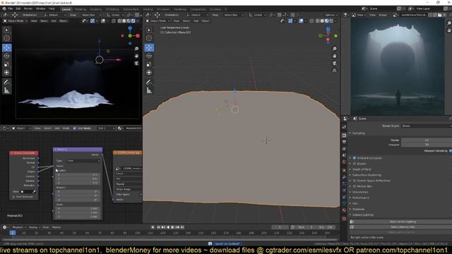Open the Edit menu

coord(18,9)
